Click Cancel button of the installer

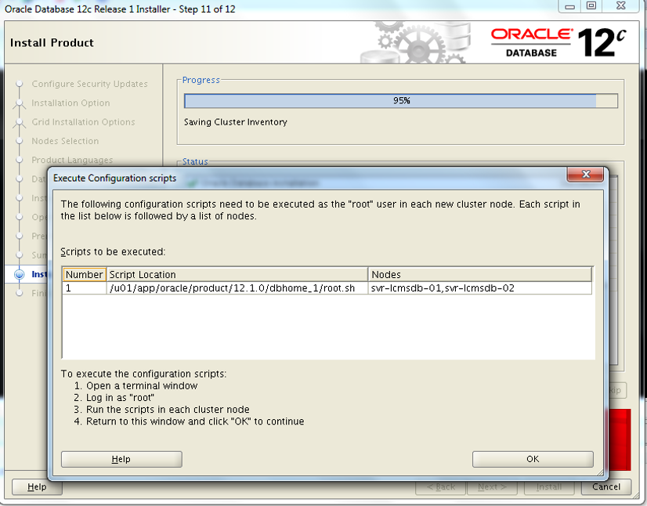(606, 486)
